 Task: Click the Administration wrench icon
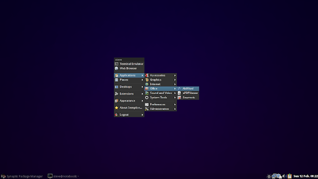[x=147, y=109]
